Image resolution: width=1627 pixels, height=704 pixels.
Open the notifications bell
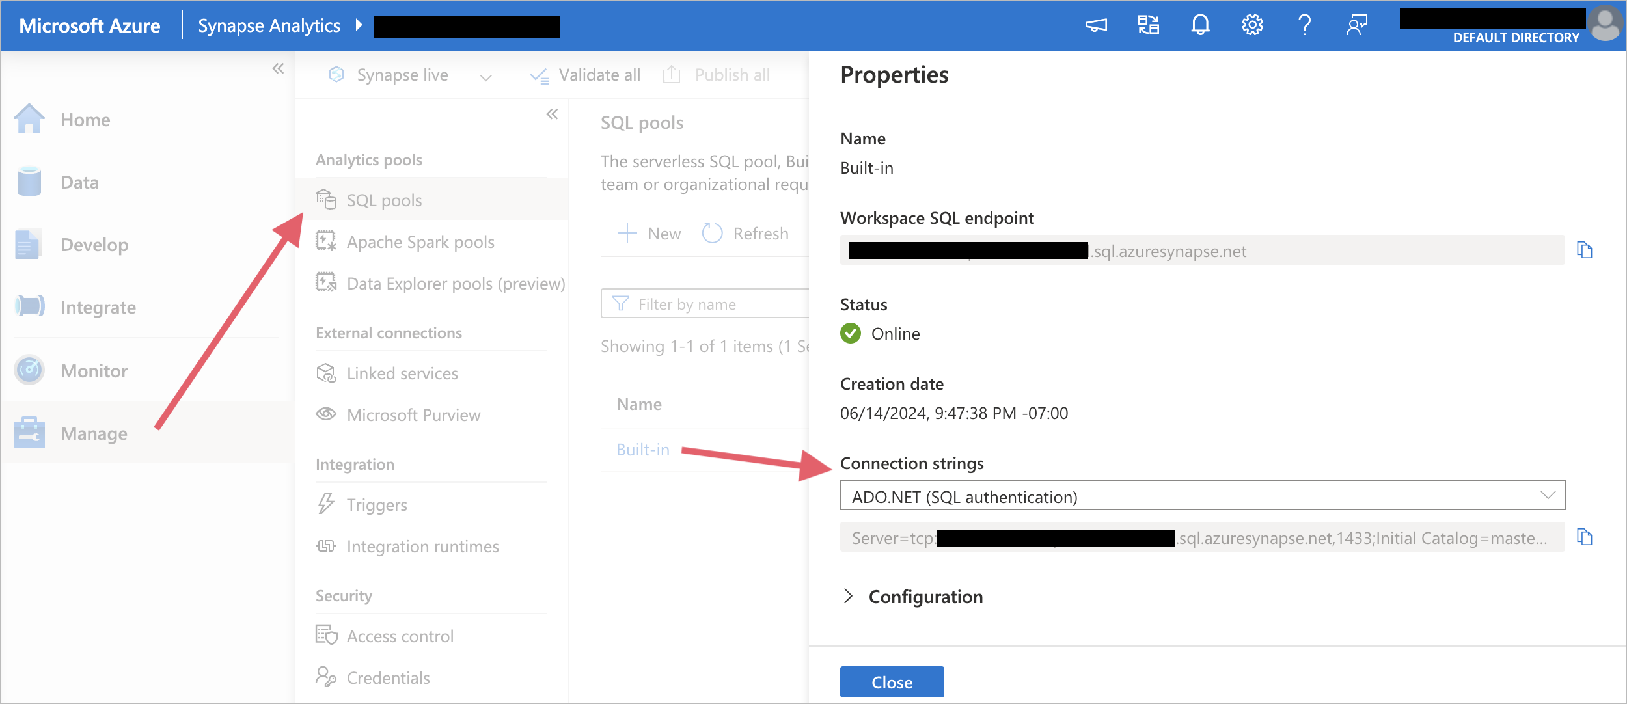[1200, 25]
